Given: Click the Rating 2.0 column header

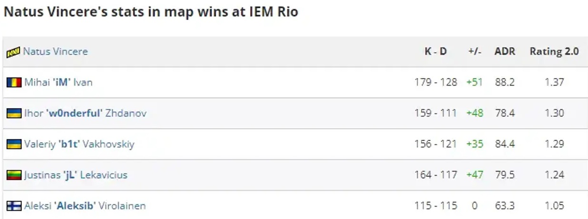Looking at the screenshot, I should coord(554,52).
